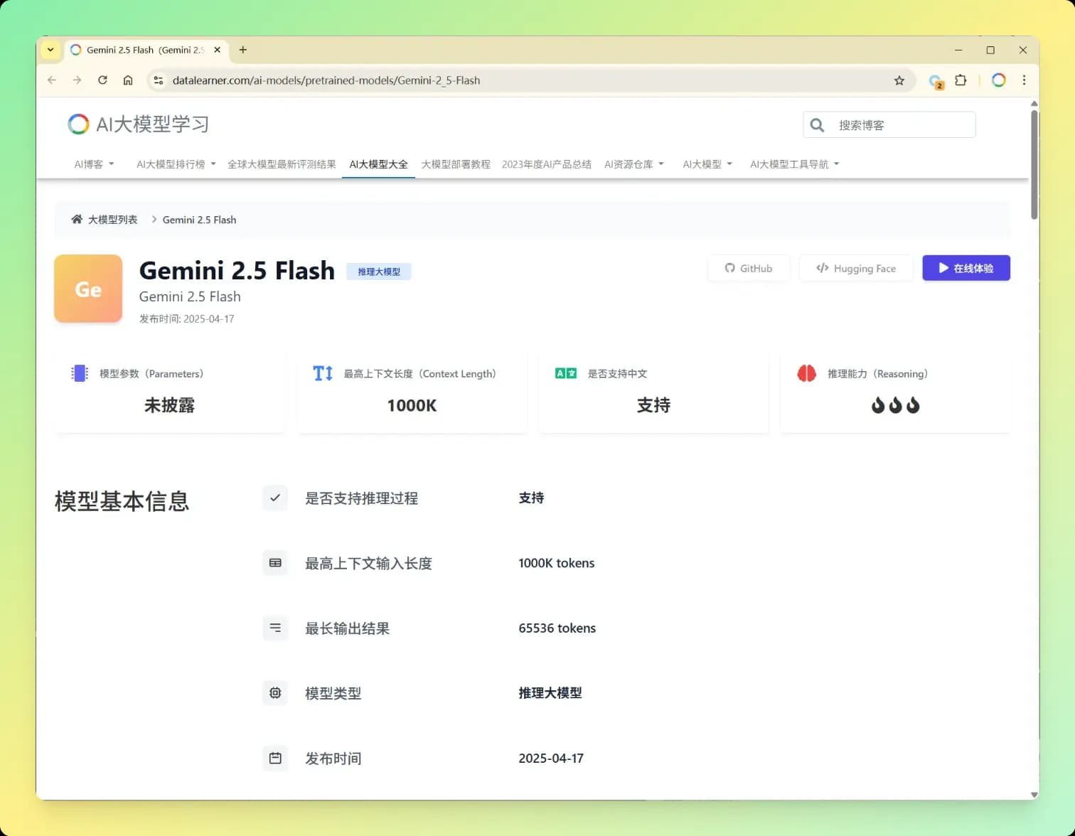Open the AI资源仓库 dropdown
1075x836 pixels.
633,164
